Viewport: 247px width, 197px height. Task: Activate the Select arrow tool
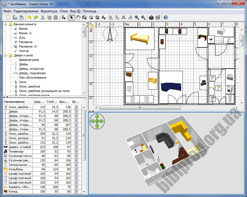pyautogui.click(x=72, y=18)
